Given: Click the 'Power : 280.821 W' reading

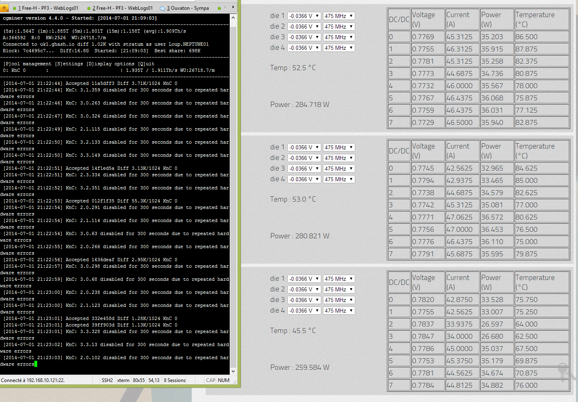Looking at the screenshot, I should 300,236.
